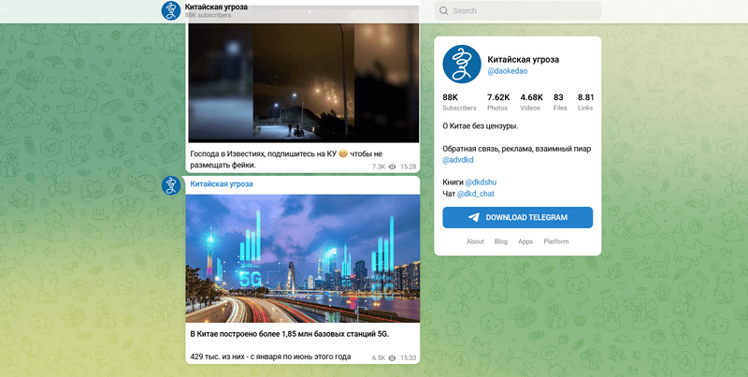Open the Blog footer link
This screenshot has width=748, height=377.
[x=501, y=241]
